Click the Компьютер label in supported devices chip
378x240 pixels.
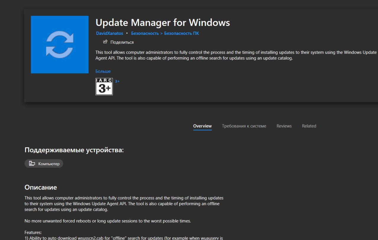[49, 164]
